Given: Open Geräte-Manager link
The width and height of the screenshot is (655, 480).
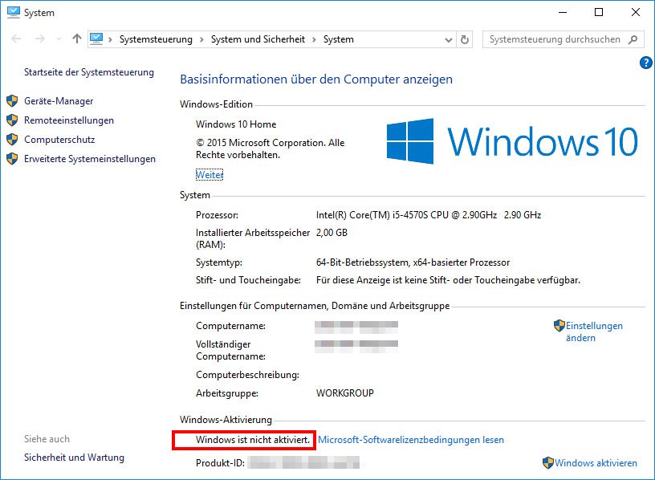Looking at the screenshot, I should point(59,101).
